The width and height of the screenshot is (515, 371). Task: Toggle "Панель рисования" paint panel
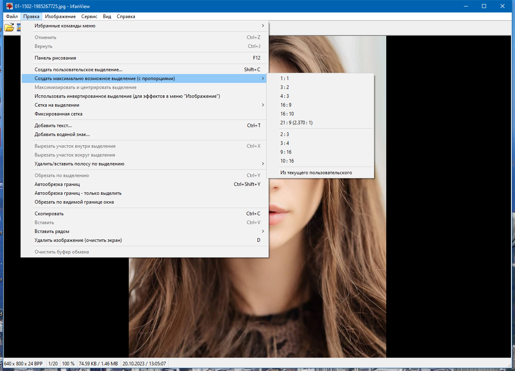[x=145, y=58]
